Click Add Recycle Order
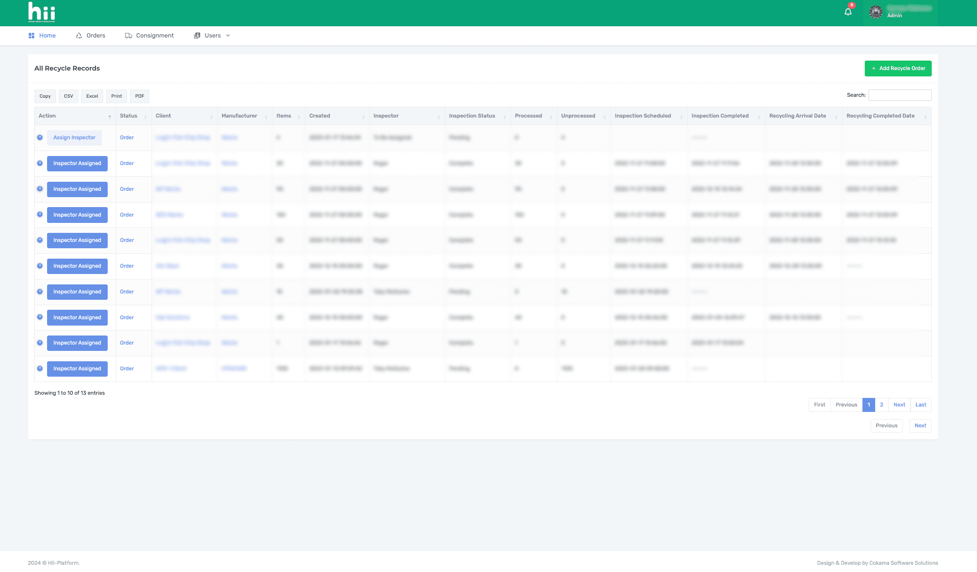 click(x=898, y=68)
